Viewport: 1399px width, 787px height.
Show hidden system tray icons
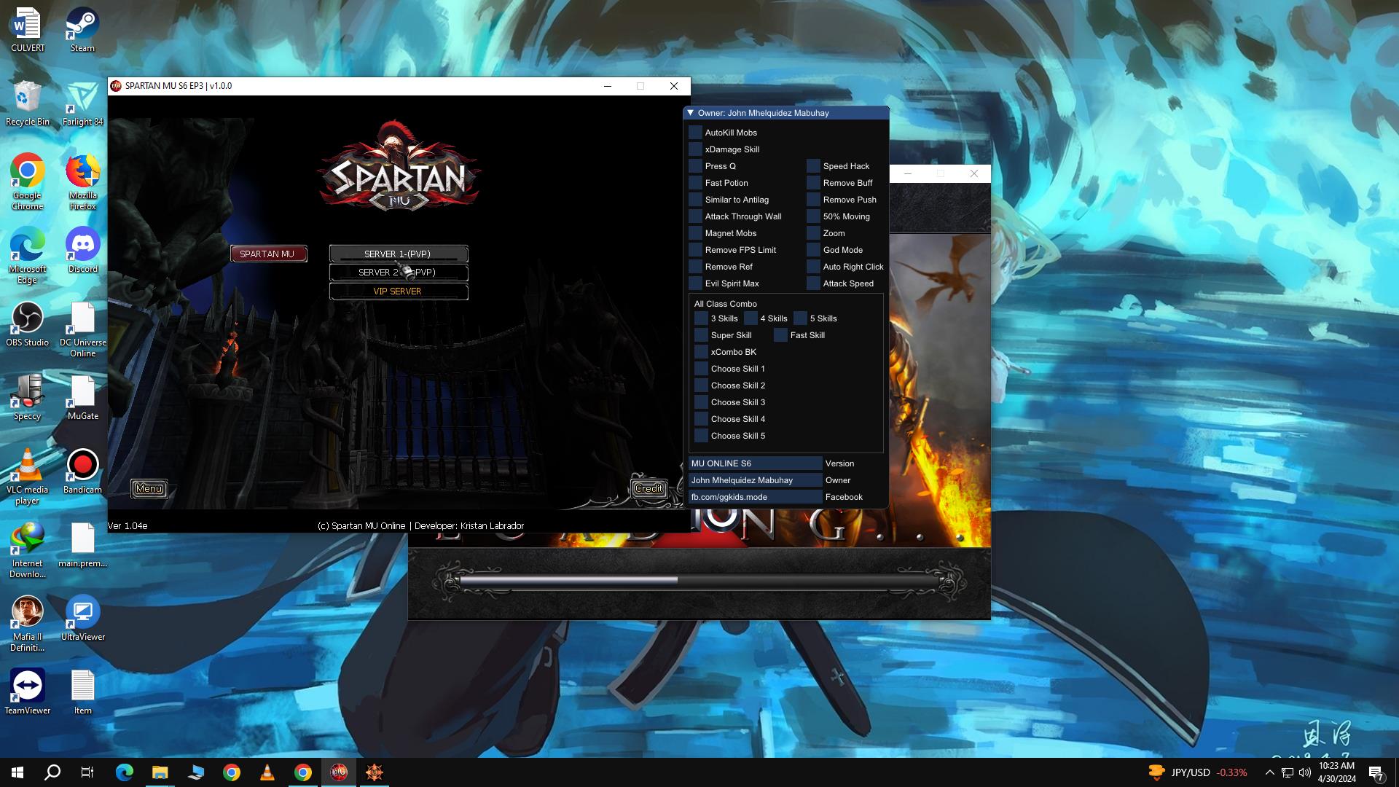point(1269,772)
